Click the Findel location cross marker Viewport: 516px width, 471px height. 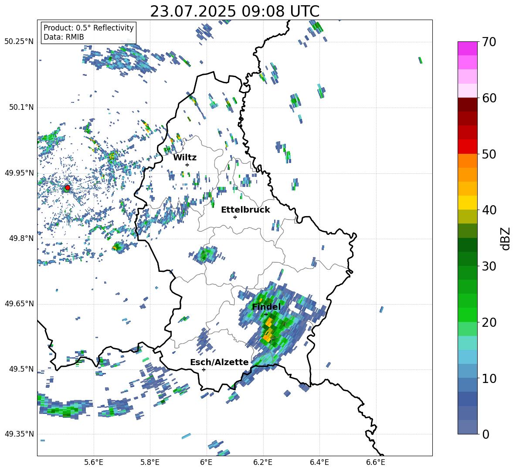coord(266,315)
